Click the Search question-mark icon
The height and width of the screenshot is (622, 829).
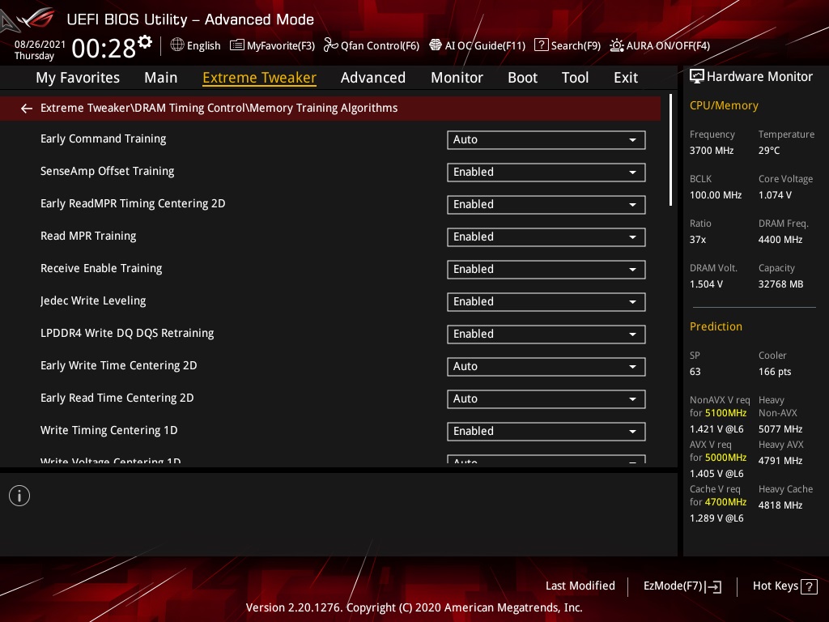click(x=542, y=45)
